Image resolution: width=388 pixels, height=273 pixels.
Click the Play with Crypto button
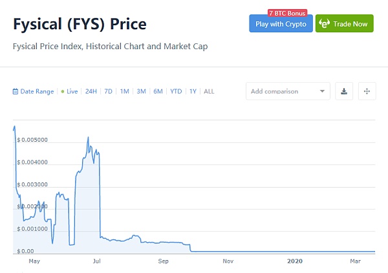pyautogui.click(x=281, y=24)
